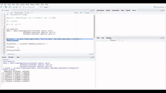
Task: Switch to the Plots tab
Action: tap(103, 38)
